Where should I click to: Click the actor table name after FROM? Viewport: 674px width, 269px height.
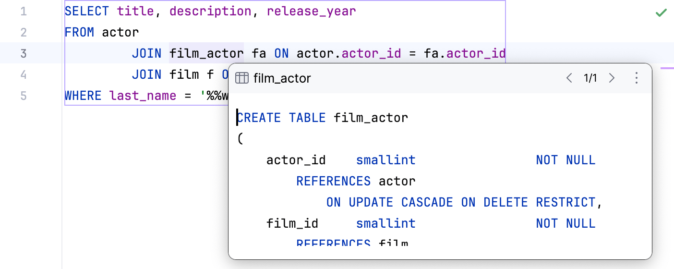[x=120, y=32]
